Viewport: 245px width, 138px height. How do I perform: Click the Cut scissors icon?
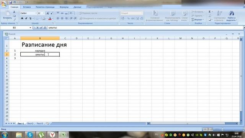click(x=14, y=12)
